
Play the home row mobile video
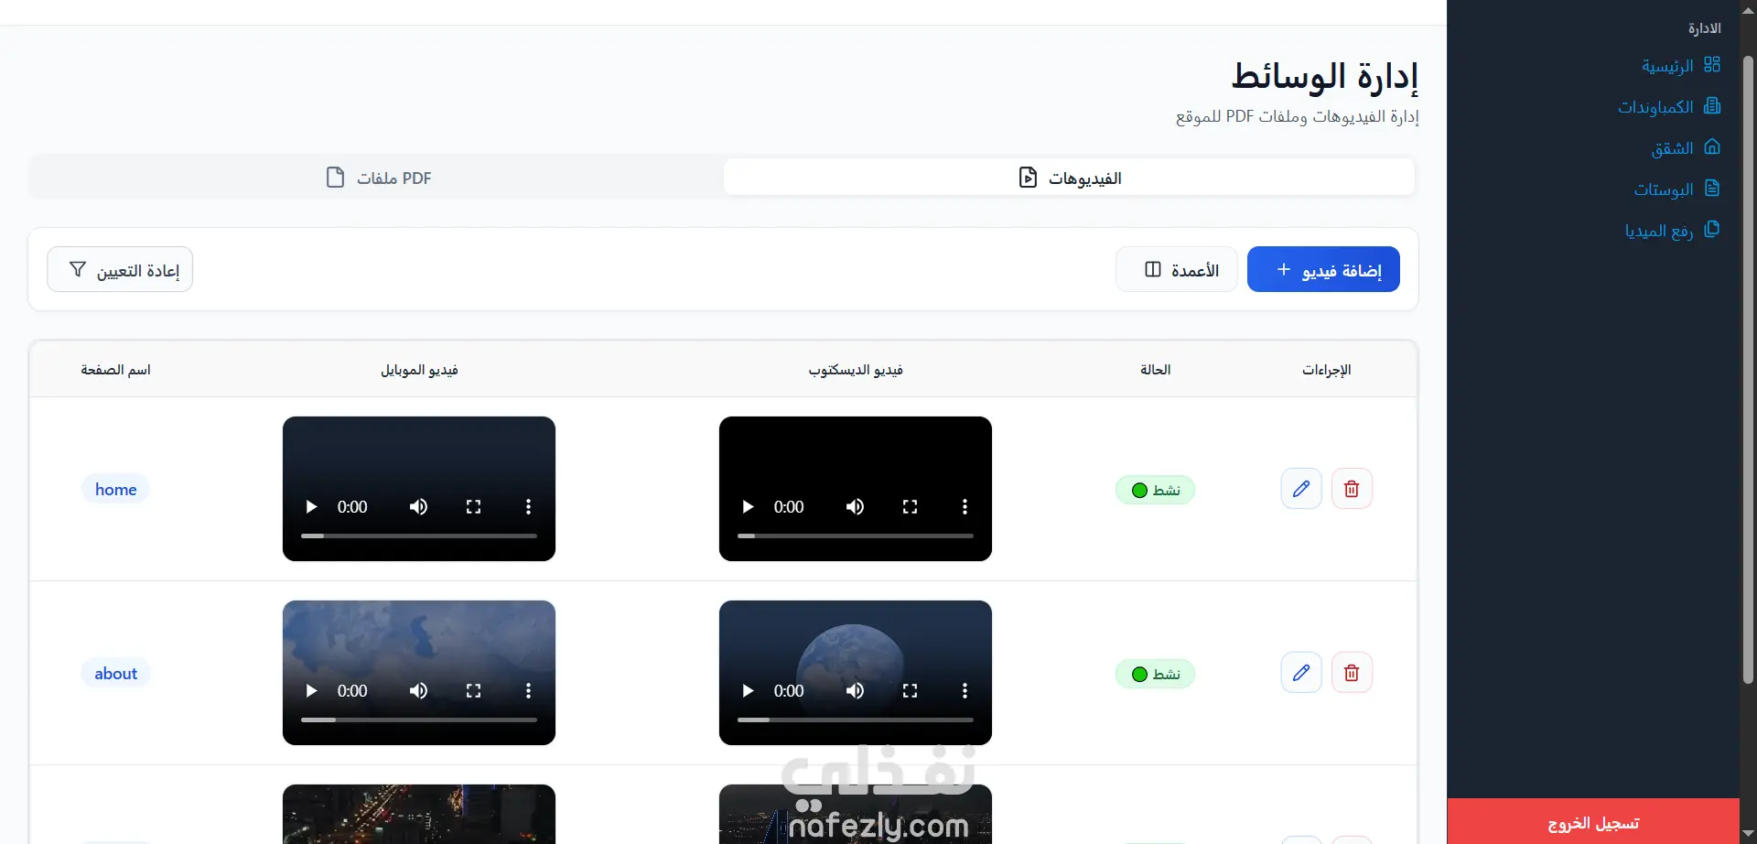tap(311, 507)
